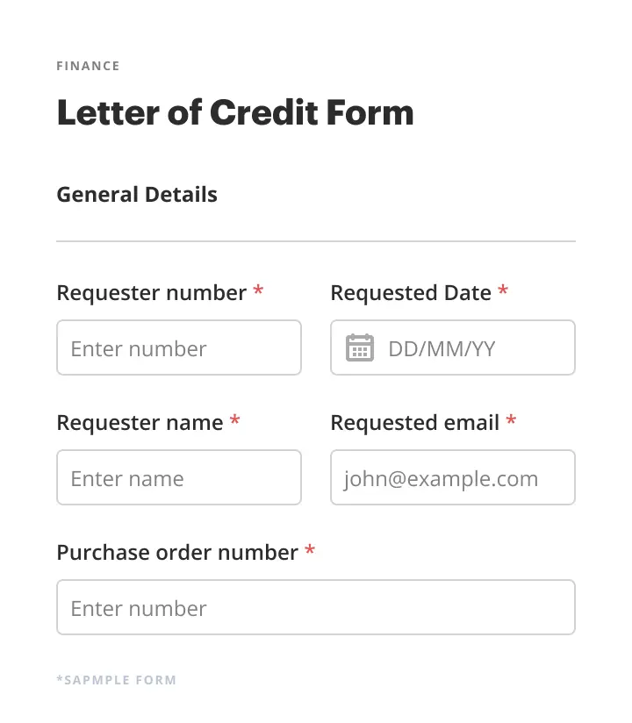Screen dimensions: 632x723
Task: Open the calendar icon date picker
Action: click(360, 347)
